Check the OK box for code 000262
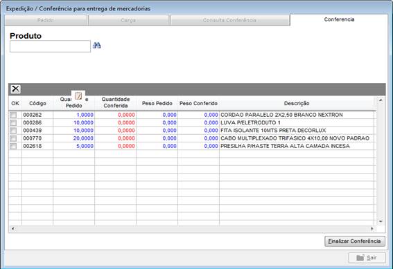This screenshot has height=269, width=393. 13,115
